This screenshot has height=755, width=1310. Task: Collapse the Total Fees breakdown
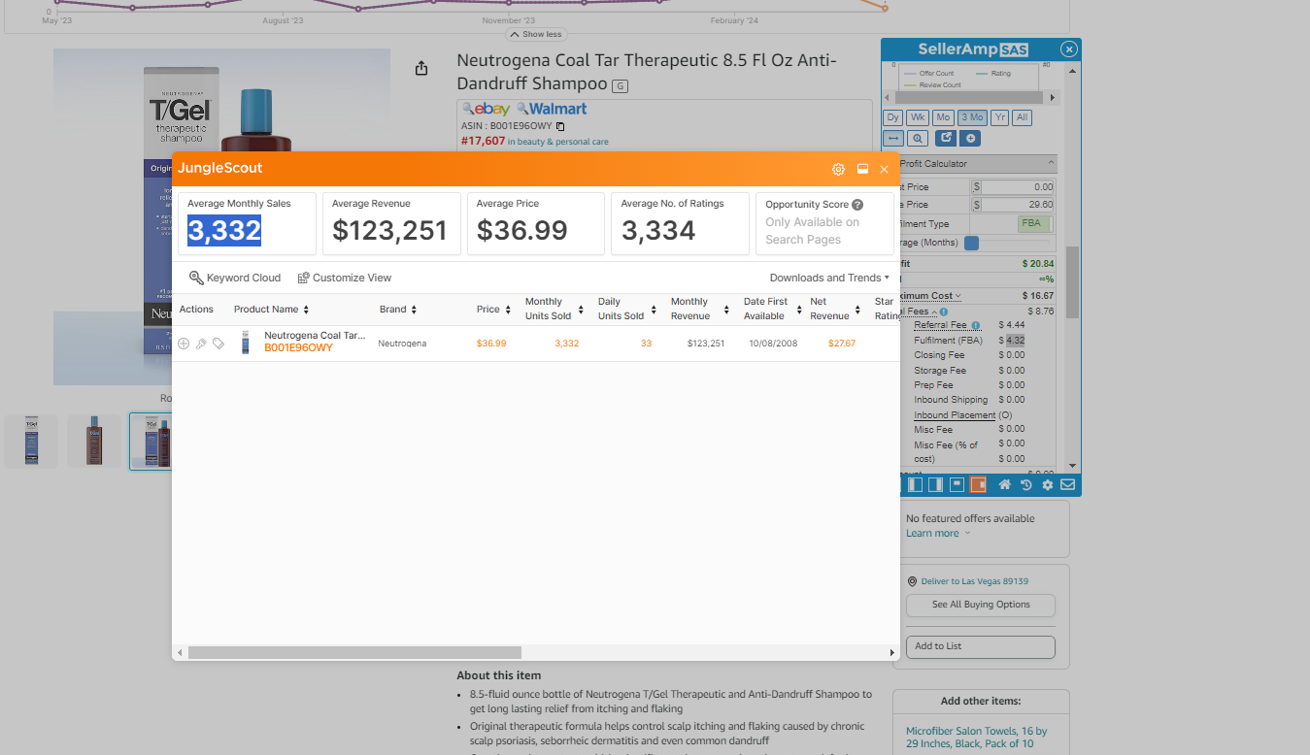point(934,312)
